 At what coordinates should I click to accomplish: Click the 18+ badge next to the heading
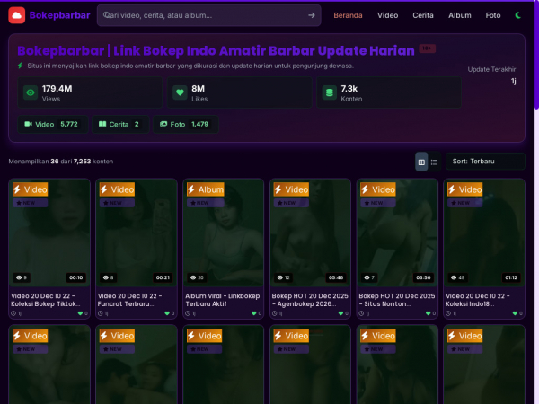tap(427, 48)
